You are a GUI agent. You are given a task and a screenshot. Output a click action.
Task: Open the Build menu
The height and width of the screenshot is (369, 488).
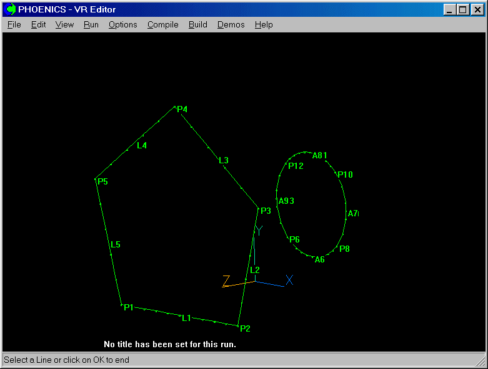coord(197,24)
